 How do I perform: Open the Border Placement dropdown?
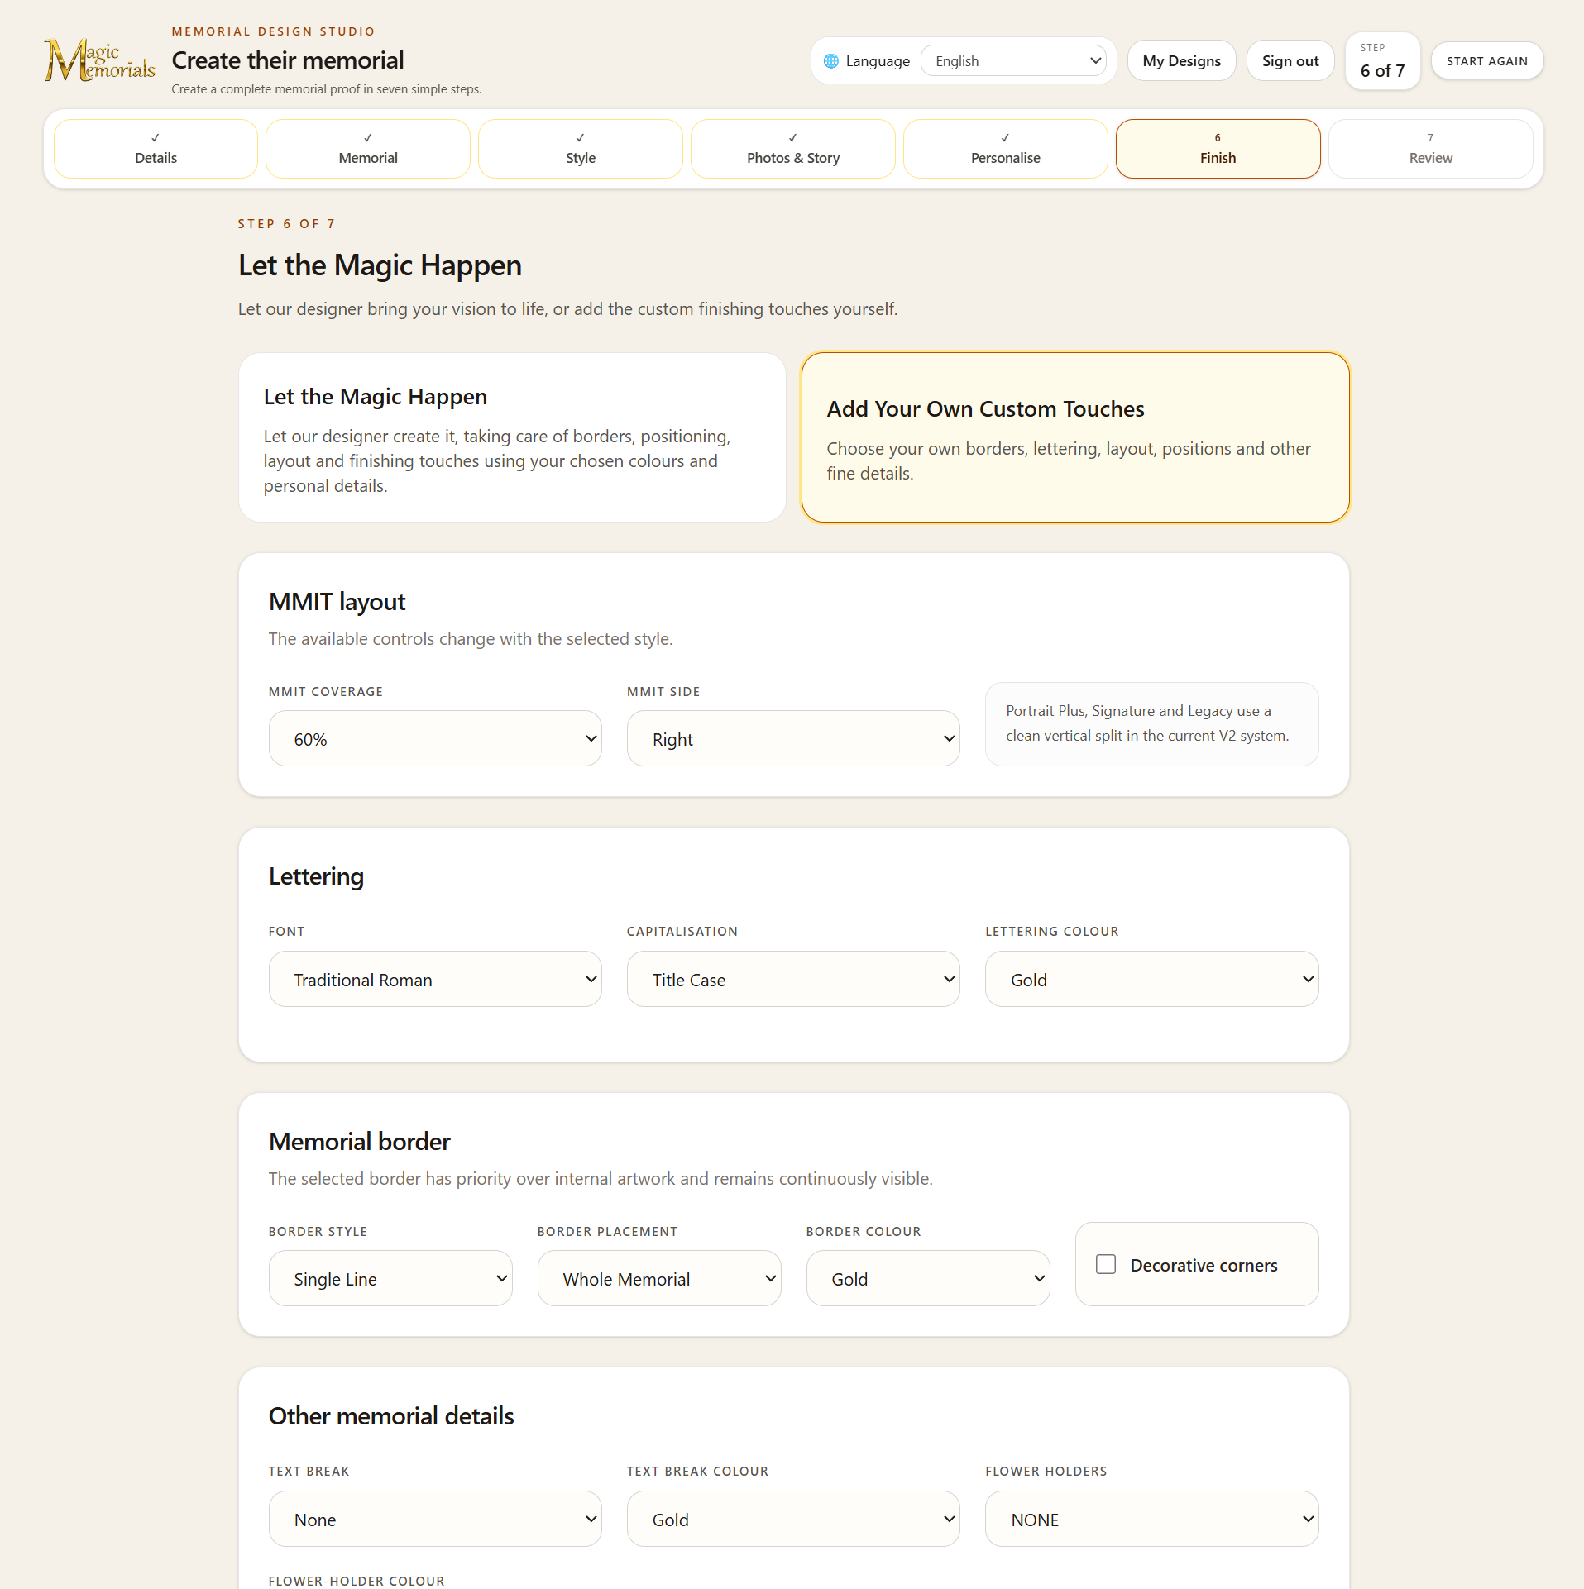pos(659,1278)
